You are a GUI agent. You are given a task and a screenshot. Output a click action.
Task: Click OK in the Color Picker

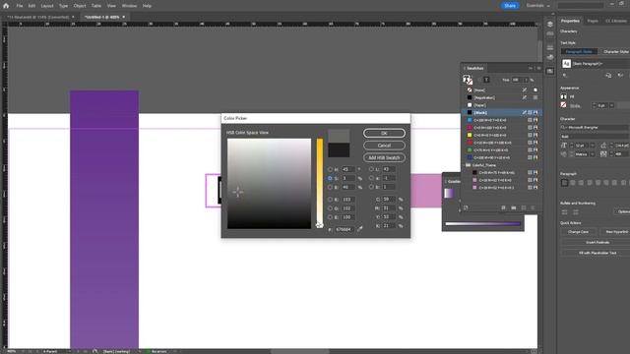tap(384, 133)
